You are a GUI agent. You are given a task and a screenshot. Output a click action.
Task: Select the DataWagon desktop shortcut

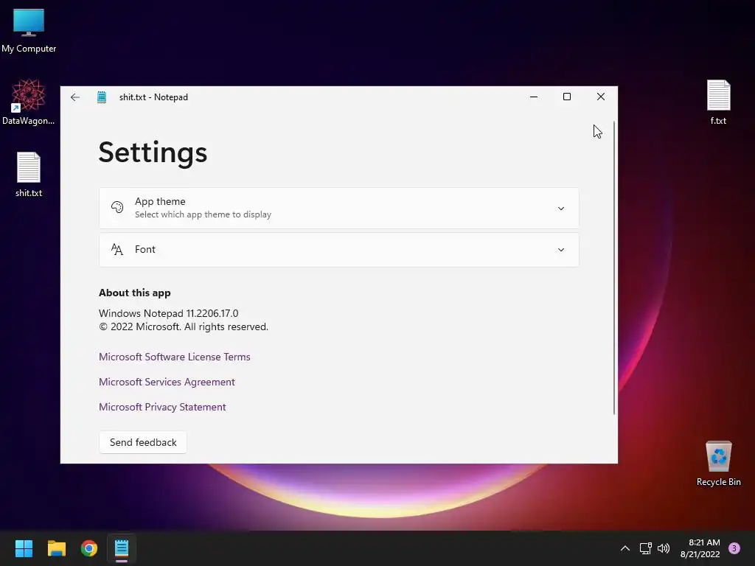tap(29, 102)
